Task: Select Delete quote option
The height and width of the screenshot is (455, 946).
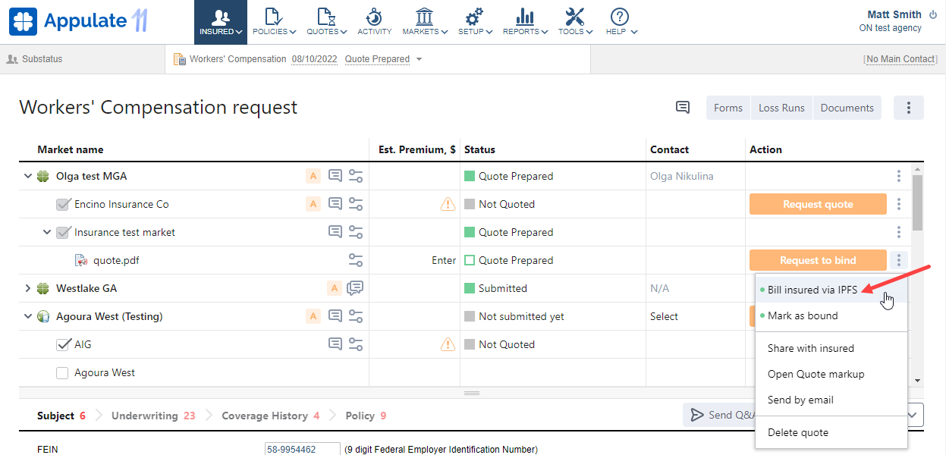Action: tap(831, 432)
